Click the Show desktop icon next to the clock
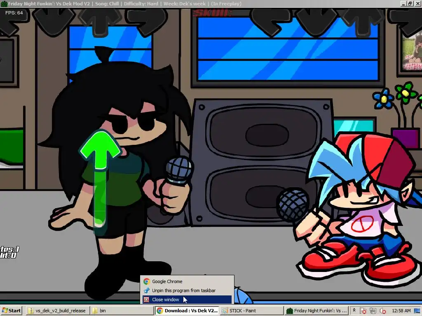This screenshot has width=422, height=316. (417, 311)
